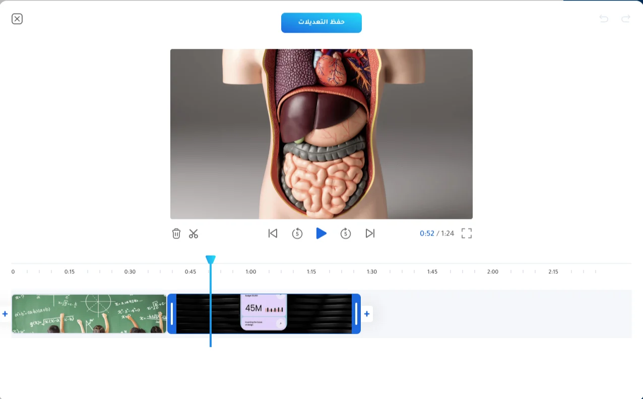Click the right trim handle of selected clip
Screen dimensions: 643x399
point(356,314)
